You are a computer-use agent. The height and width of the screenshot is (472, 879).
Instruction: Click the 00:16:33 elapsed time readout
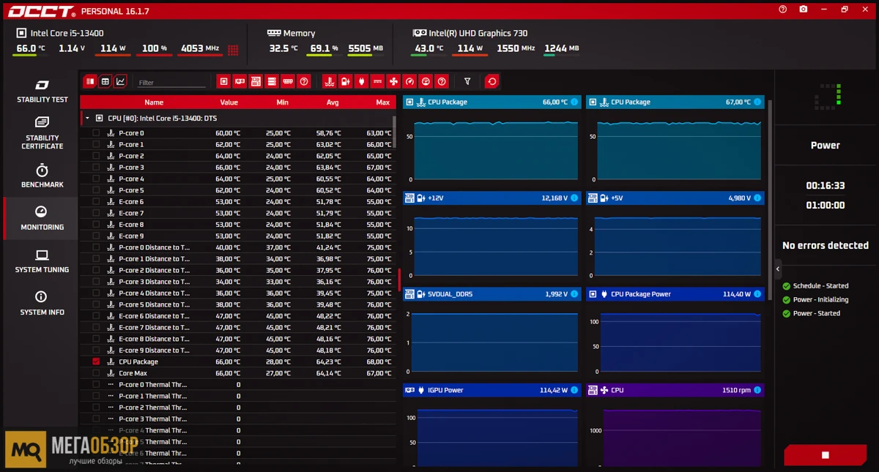[x=825, y=186]
